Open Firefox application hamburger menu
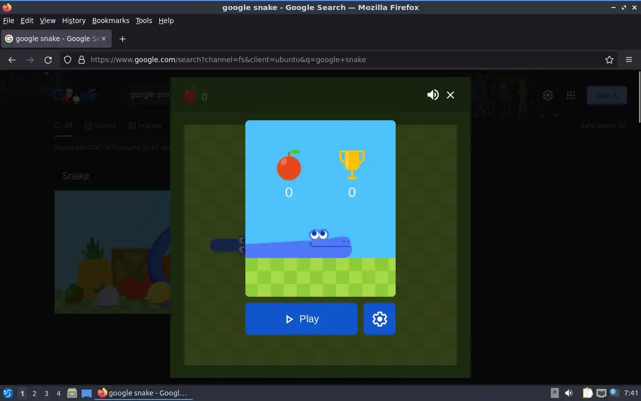This screenshot has width=641, height=401. (x=629, y=60)
